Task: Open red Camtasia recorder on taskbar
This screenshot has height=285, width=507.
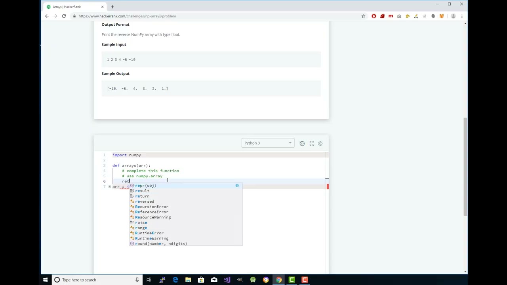Action: pyautogui.click(x=305, y=280)
